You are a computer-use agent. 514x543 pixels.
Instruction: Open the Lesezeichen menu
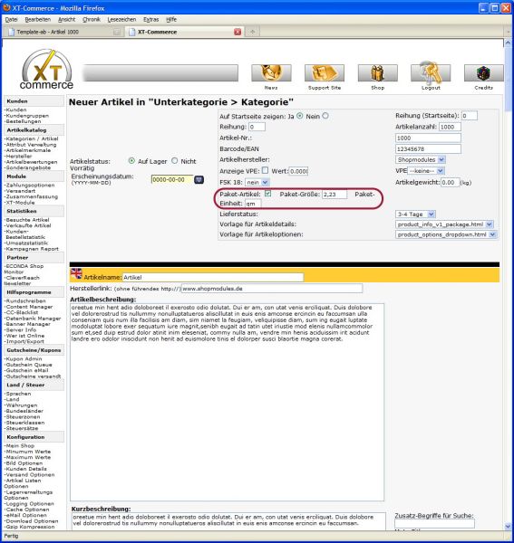(x=121, y=19)
